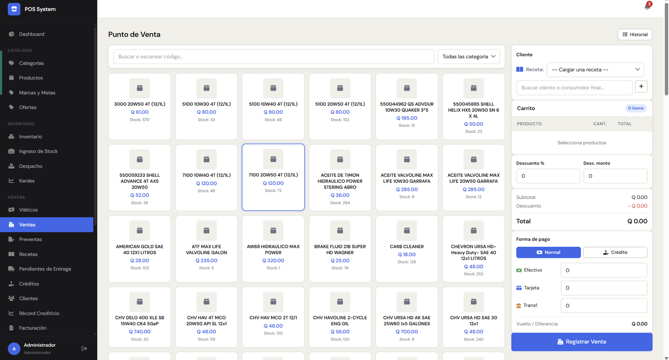This screenshot has height=360, width=669.
Task: Open Clientes menu item
Action: click(x=46, y=299)
